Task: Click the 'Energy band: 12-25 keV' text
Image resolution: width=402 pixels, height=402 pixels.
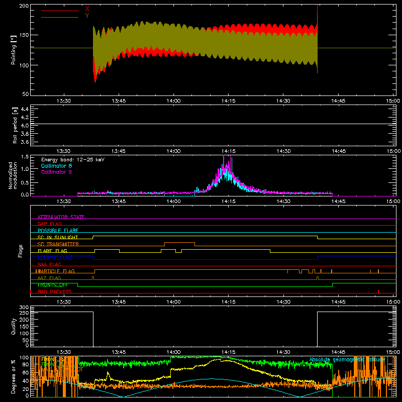Action: coord(73,160)
